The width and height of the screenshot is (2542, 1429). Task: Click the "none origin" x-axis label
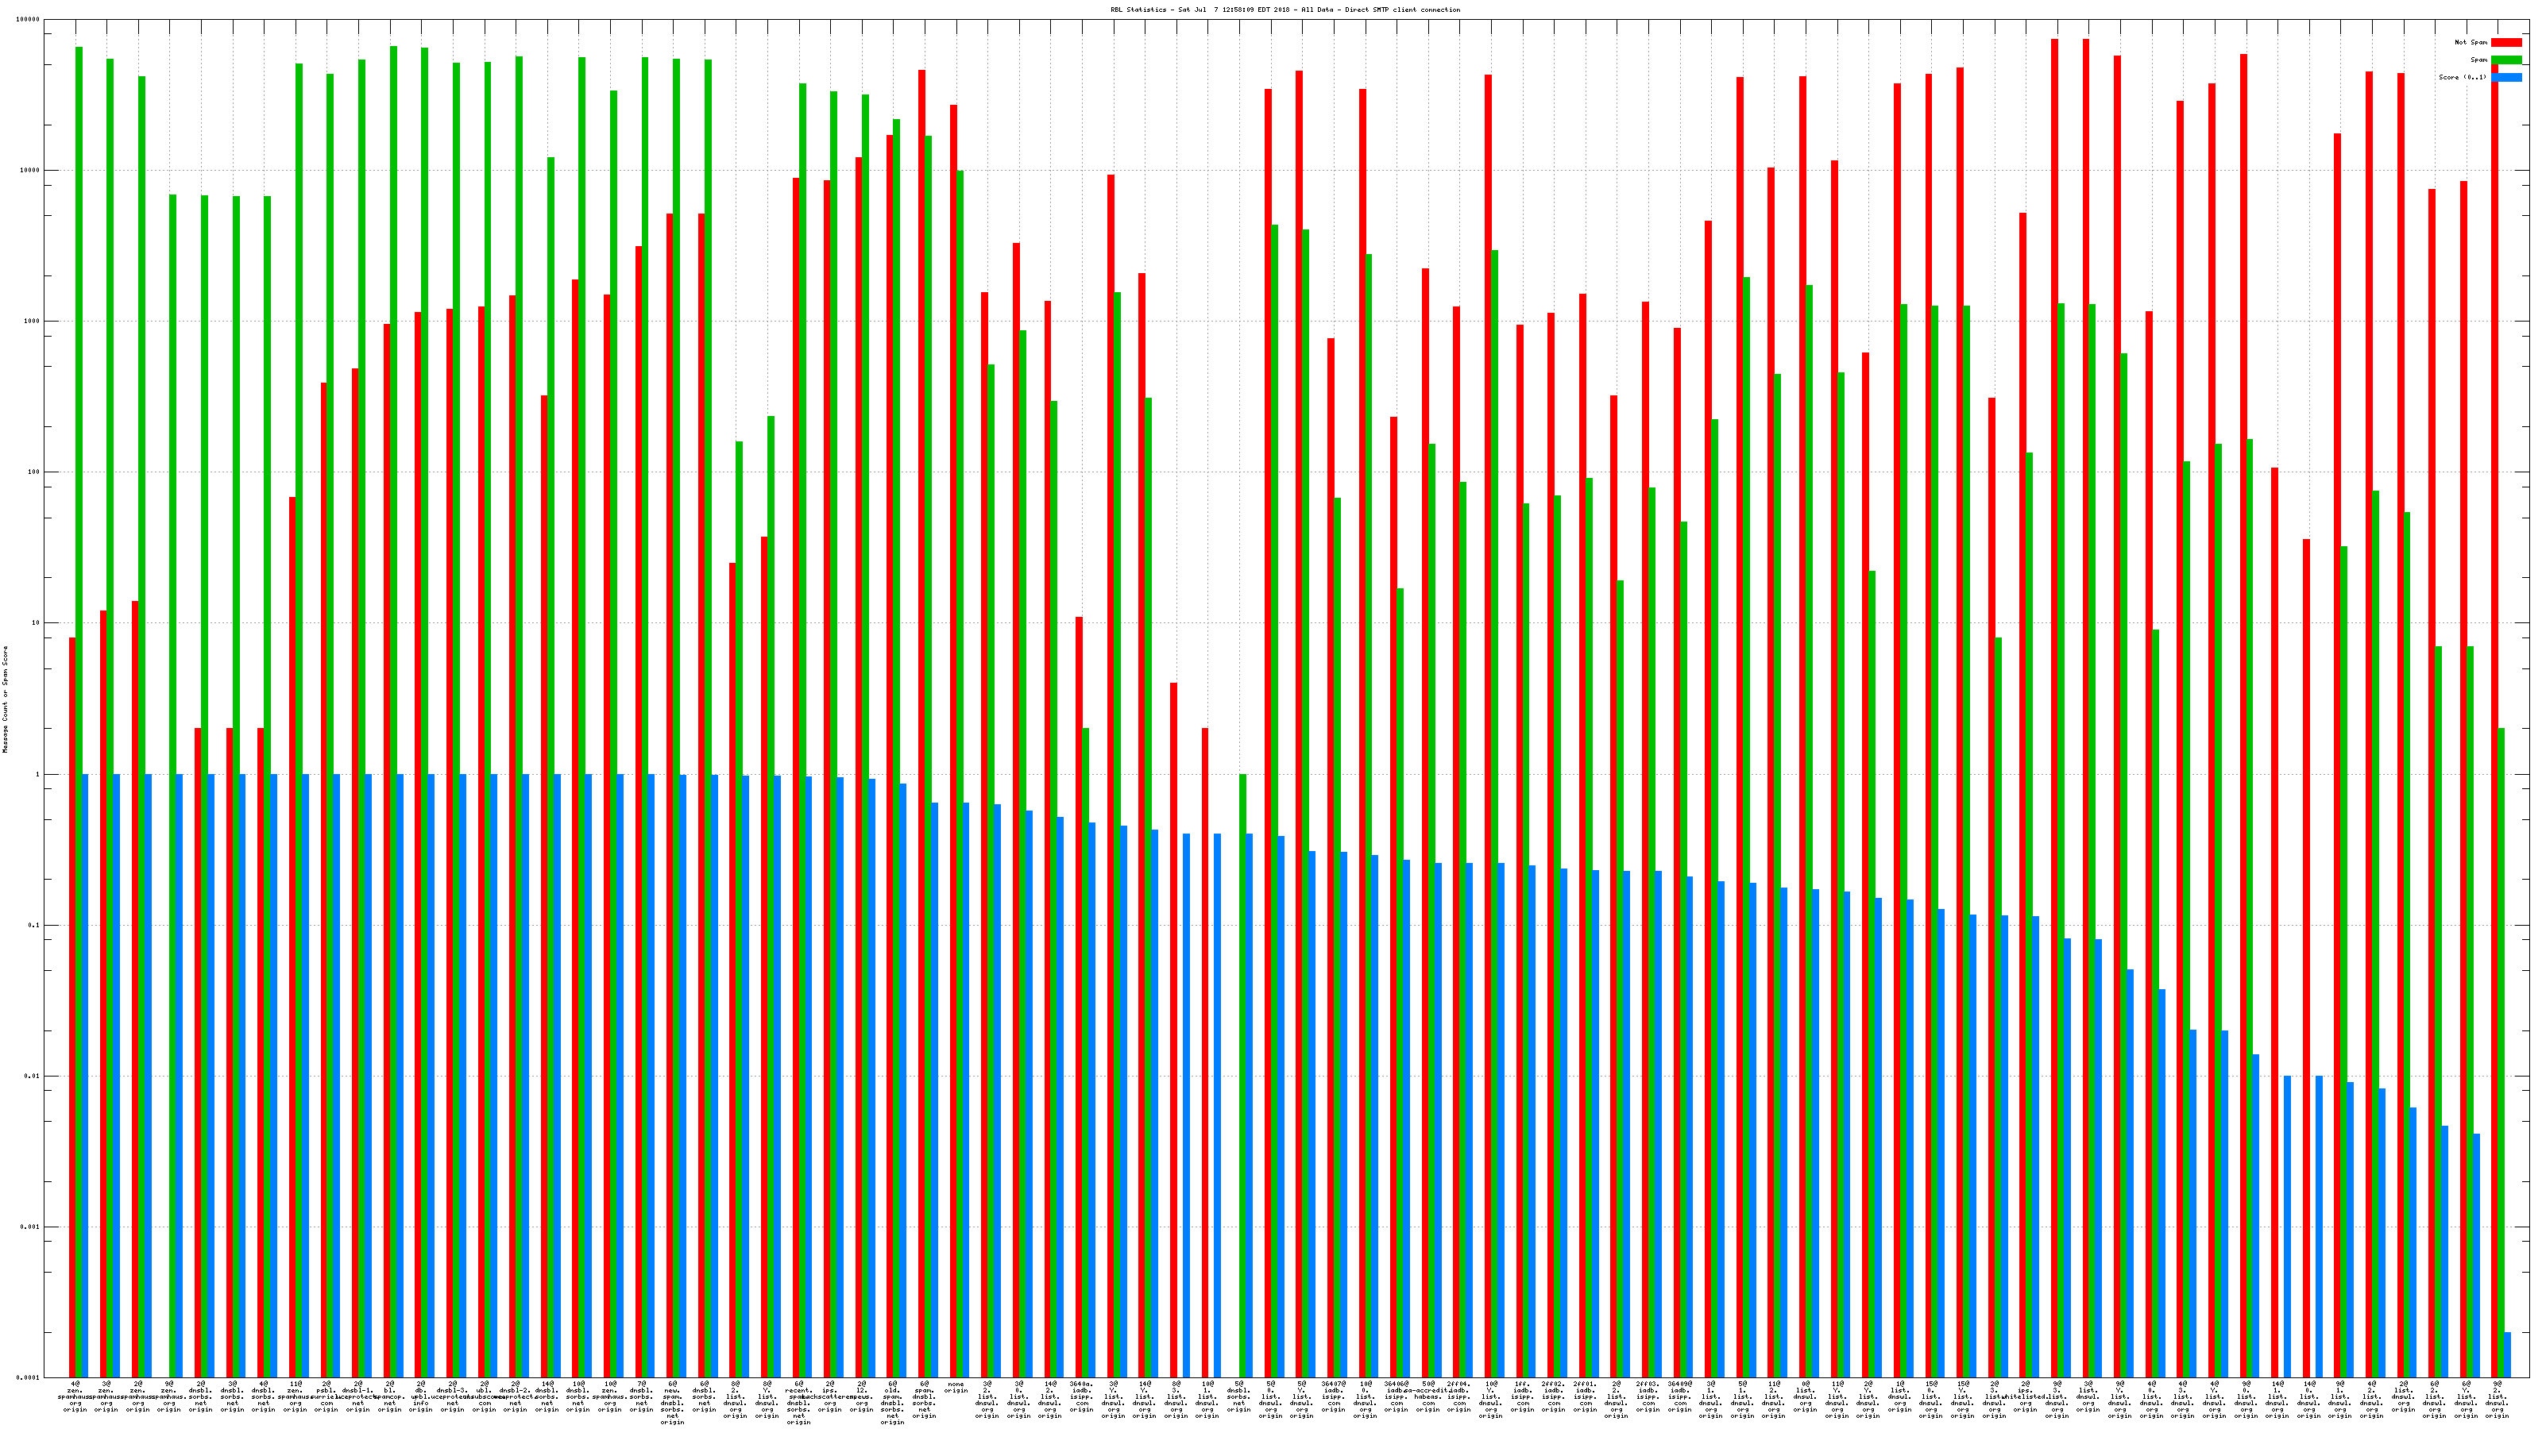[x=955, y=1388]
